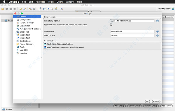
Task: Click the memory usage indicator 107M / 222M
Action: click(164, 9)
